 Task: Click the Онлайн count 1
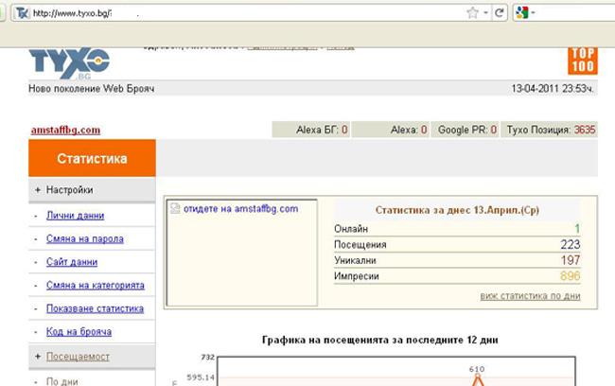(x=577, y=228)
